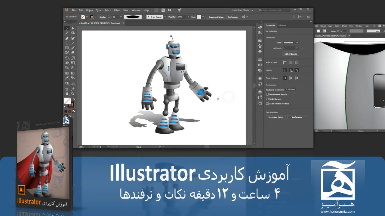
Task: Select the Magic Wand tool
Action: [67, 33]
